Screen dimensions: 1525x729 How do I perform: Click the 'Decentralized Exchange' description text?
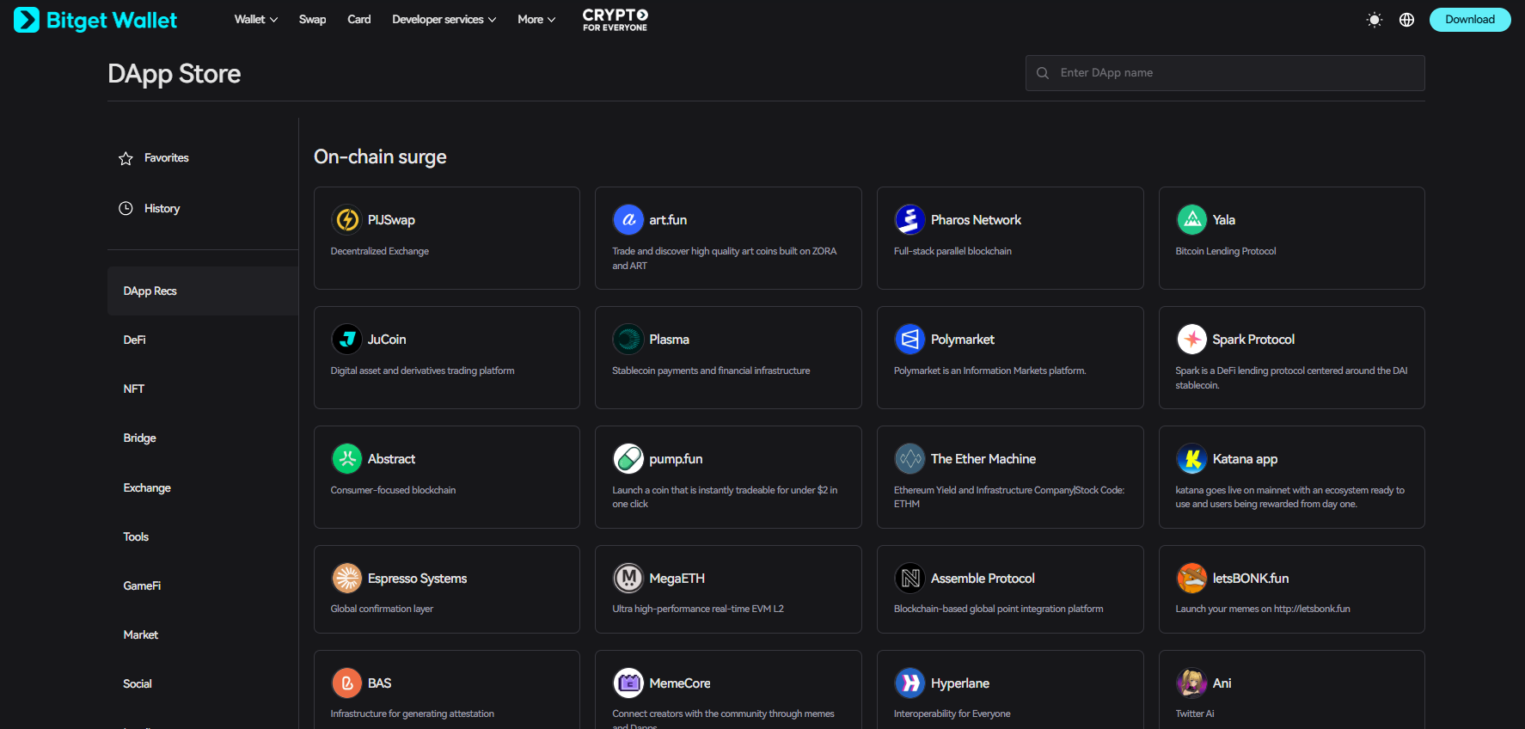379,251
